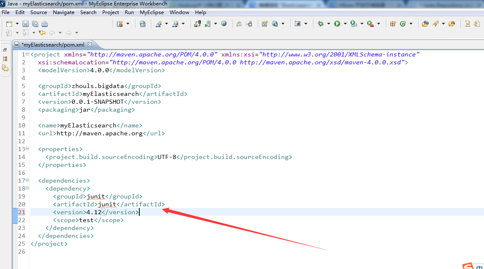Click the second cone icon with document
Screen dimensions: 484x269
pyautogui.click(x=175, y=24)
